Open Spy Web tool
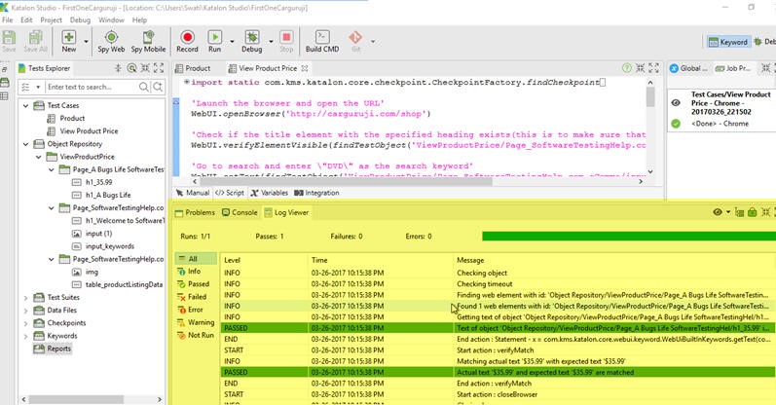The image size is (776, 405). (x=111, y=41)
